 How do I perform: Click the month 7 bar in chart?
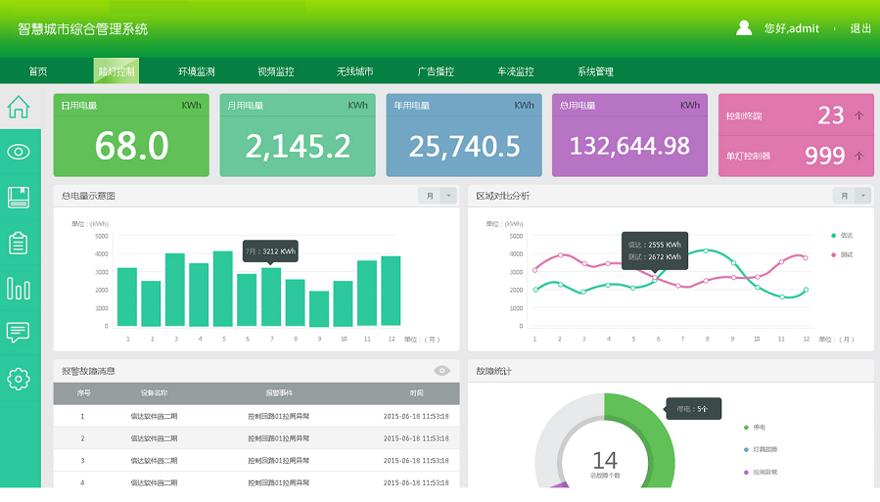tap(271, 297)
